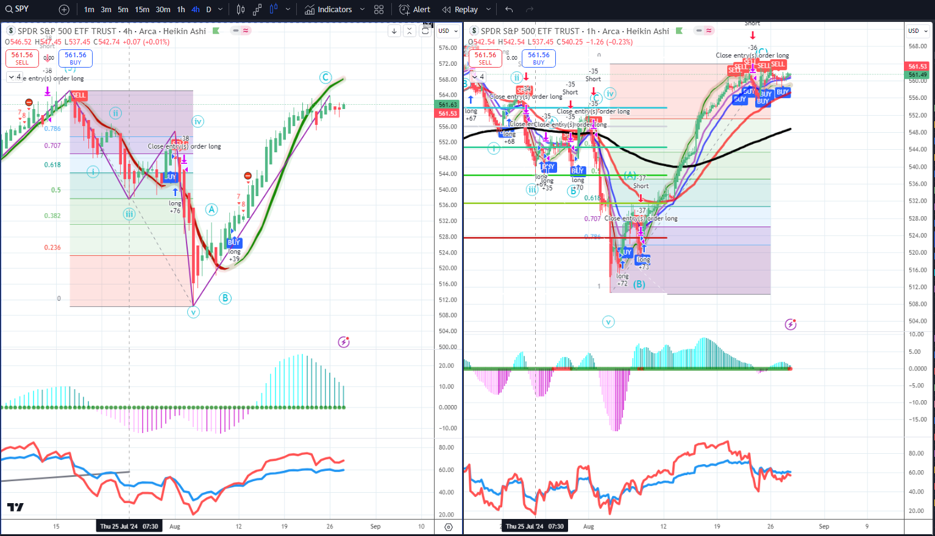Click the undo arrow

[x=509, y=10]
